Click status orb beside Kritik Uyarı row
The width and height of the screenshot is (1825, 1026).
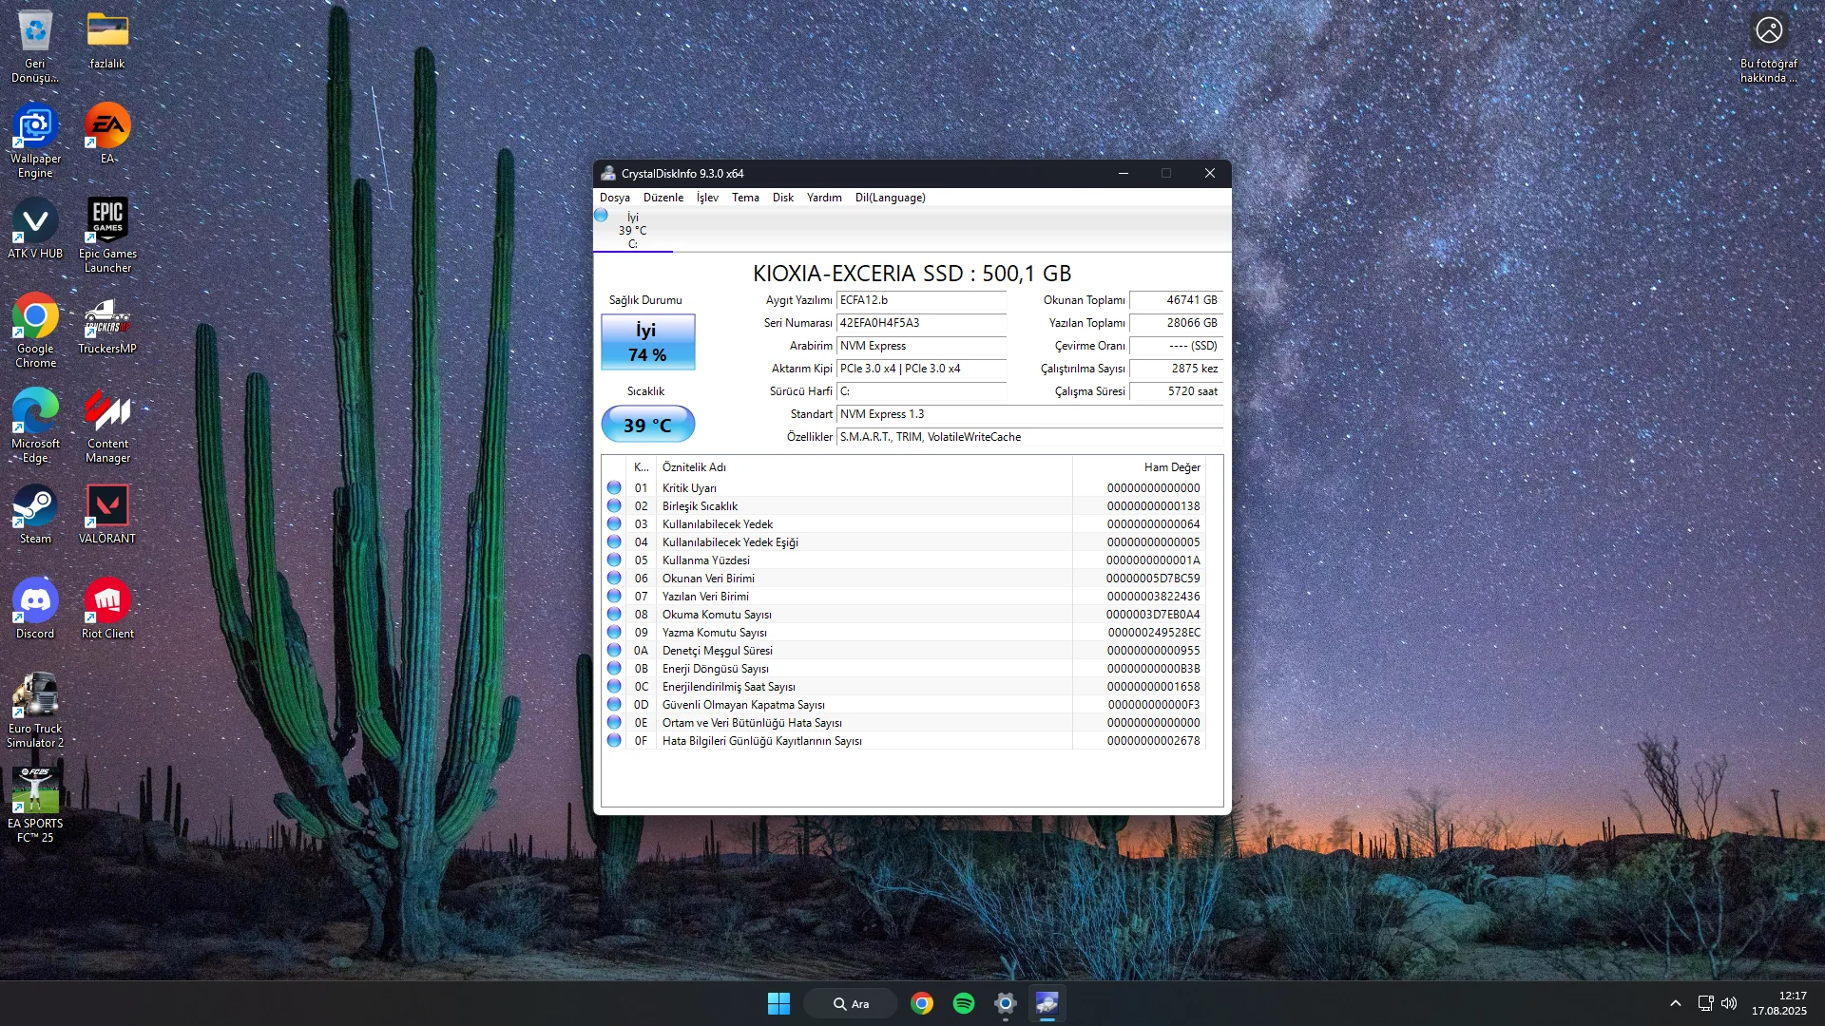tap(614, 488)
